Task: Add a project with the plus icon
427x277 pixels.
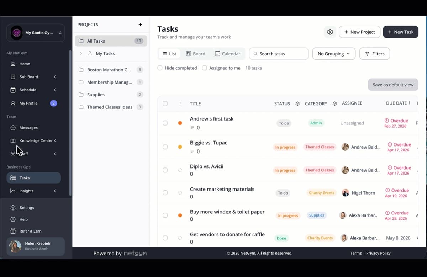Action: pyautogui.click(x=140, y=25)
